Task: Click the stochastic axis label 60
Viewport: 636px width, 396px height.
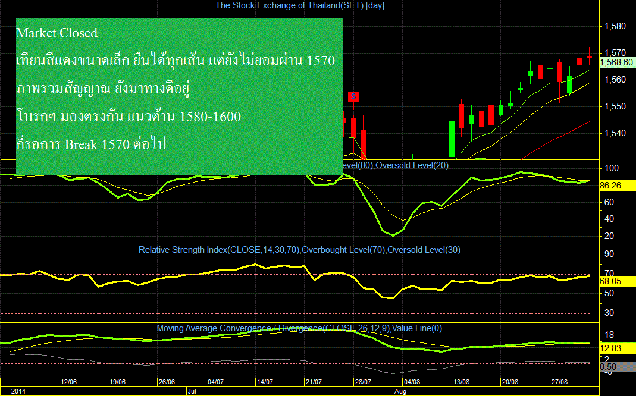Action: click(609, 202)
